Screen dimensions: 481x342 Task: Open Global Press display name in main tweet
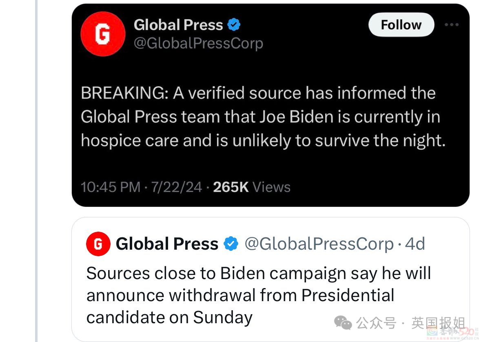pyautogui.click(x=178, y=25)
